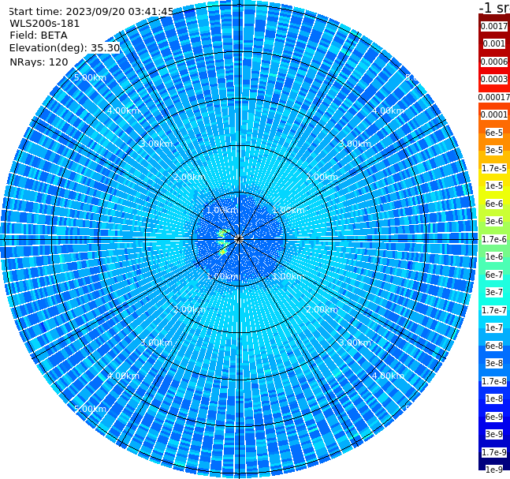The height and width of the screenshot is (479, 510).
Task: Click the 1e-6 colorbar label
Action: tap(494, 256)
